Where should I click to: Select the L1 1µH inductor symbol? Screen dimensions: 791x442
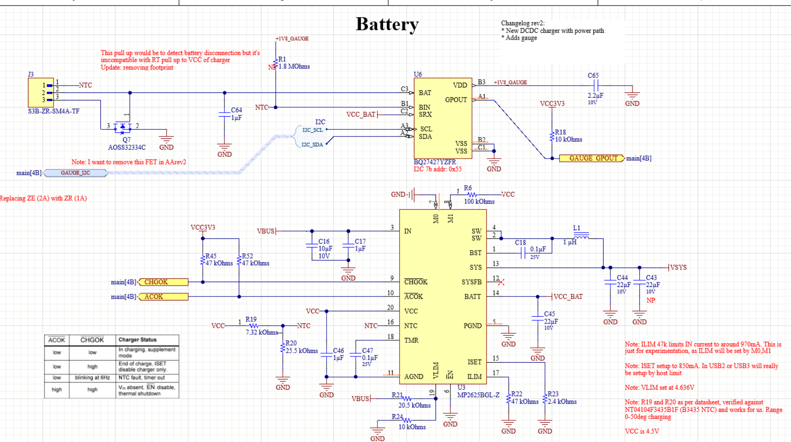[x=582, y=237]
